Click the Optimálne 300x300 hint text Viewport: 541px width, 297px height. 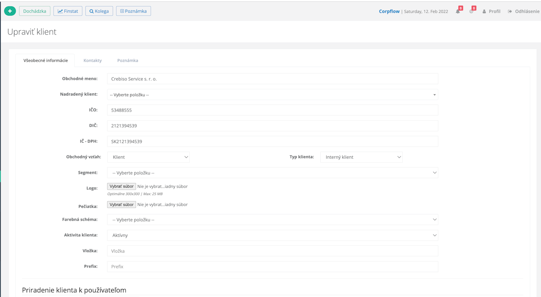[135, 194]
